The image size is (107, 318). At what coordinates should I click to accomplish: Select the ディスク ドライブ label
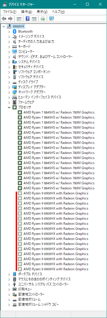pyautogui.click(x=28, y=82)
